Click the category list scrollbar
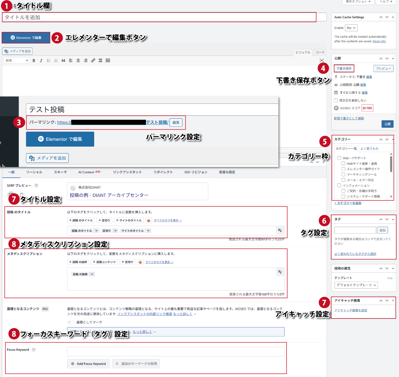399x377 pixels. point(391,165)
